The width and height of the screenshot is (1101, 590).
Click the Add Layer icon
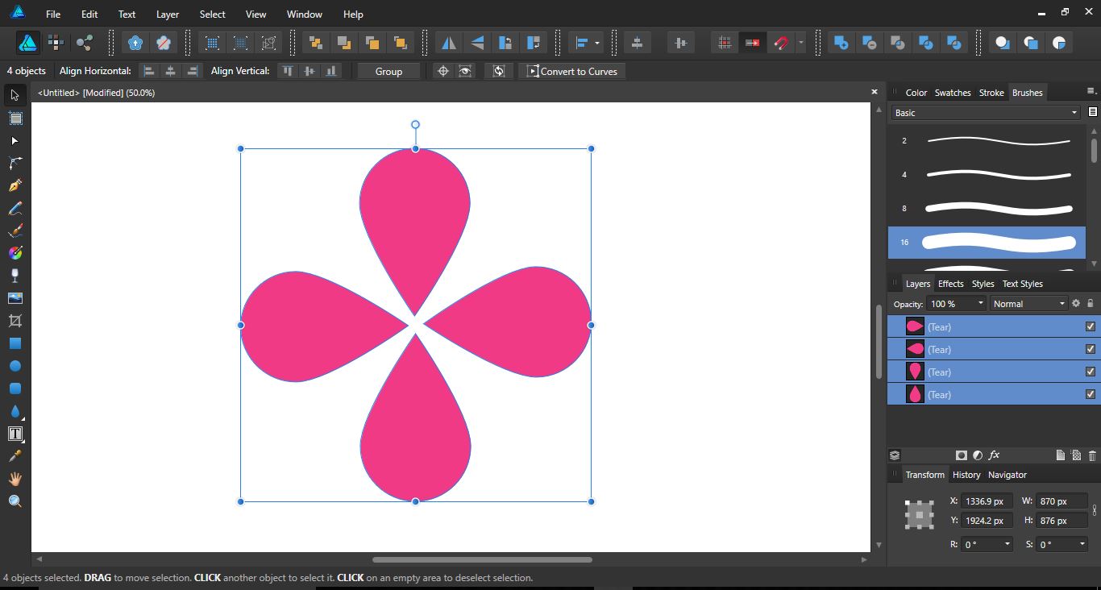pyautogui.click(x=1060, y=455)
